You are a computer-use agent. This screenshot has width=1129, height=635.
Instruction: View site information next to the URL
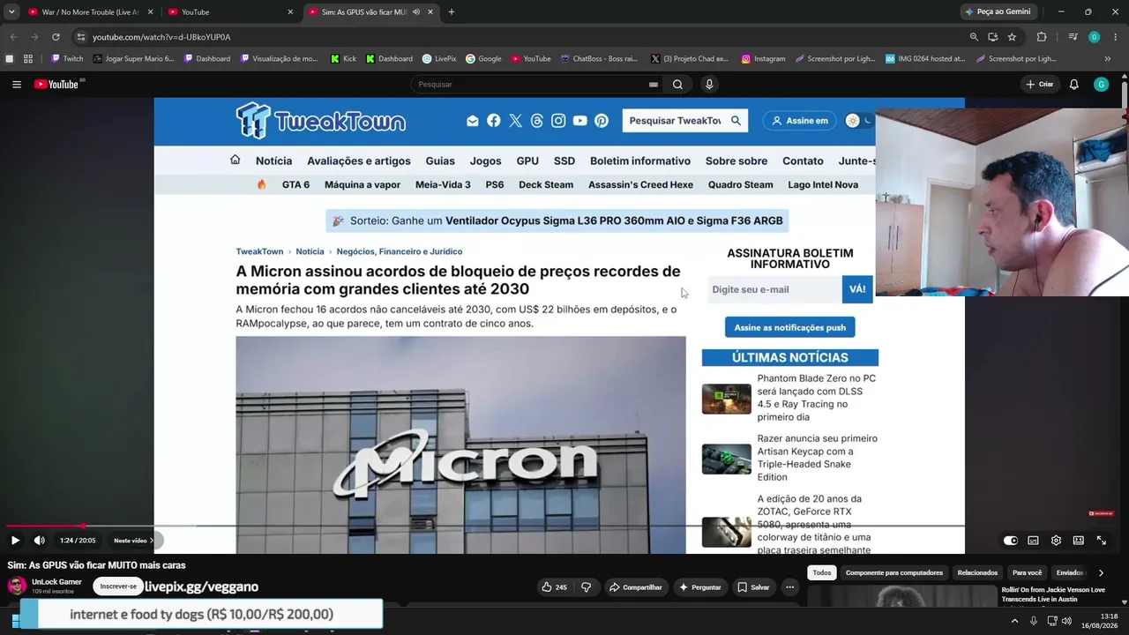point(80,37)
